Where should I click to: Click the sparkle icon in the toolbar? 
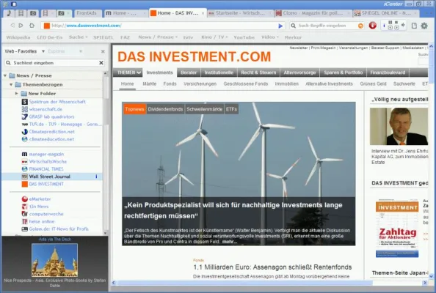[403, 25]
